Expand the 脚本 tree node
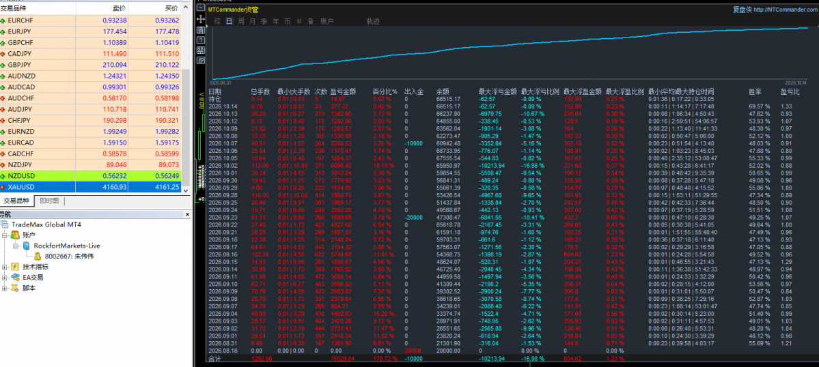819x367 pixels. click(x=5, y=288)
